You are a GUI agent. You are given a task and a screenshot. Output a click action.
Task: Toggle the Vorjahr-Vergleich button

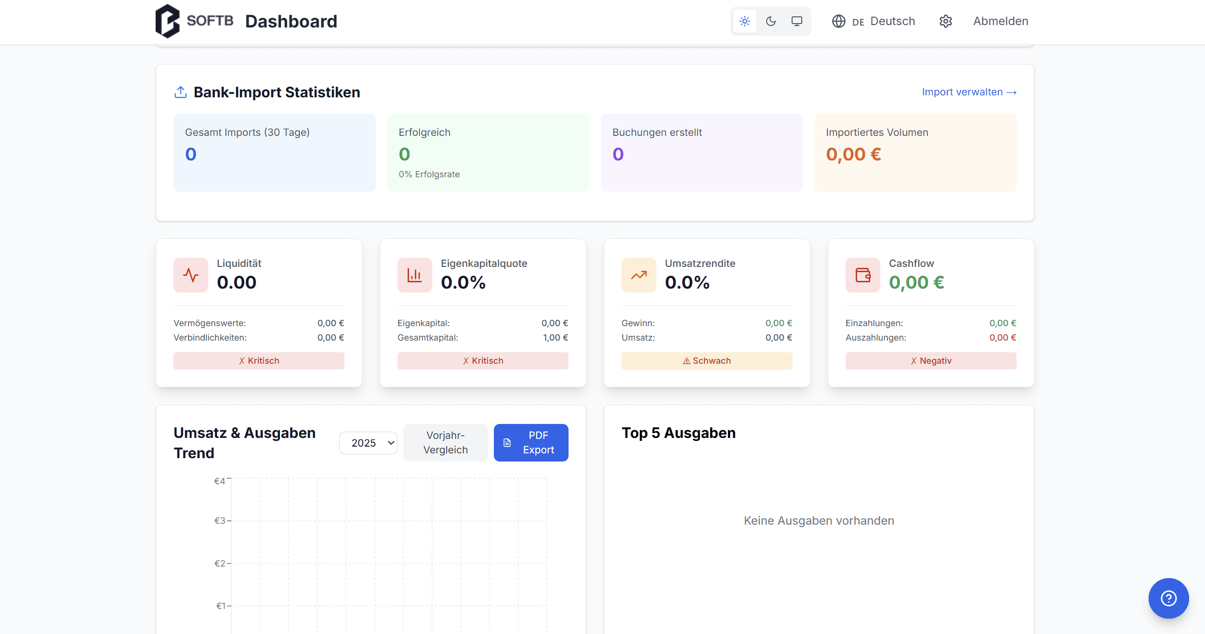(445, 443)
